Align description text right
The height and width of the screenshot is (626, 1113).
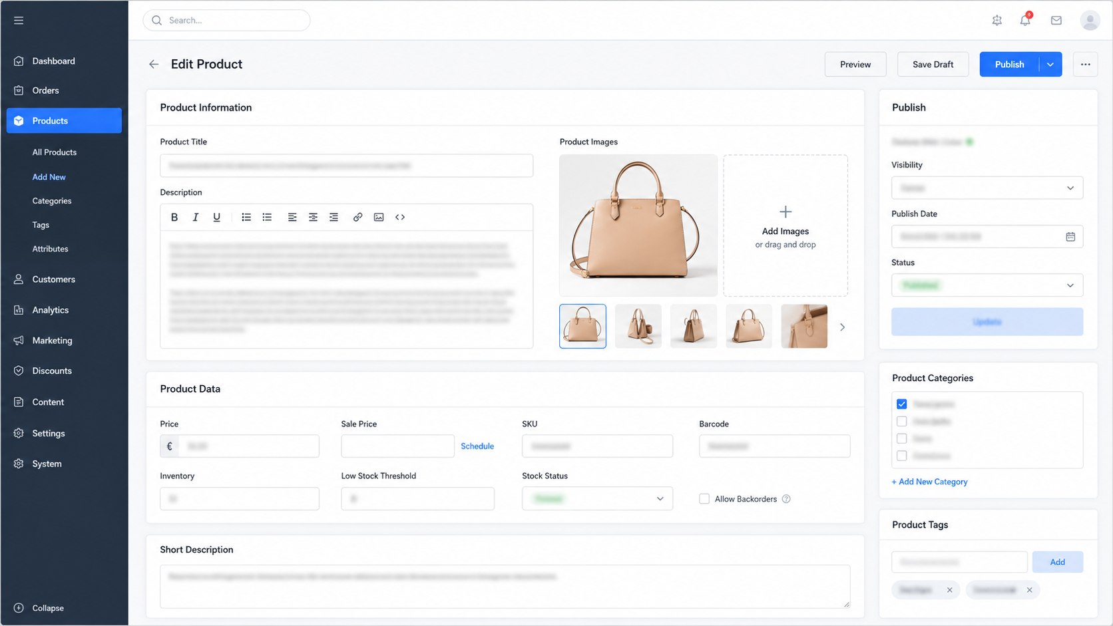[334, 218]
